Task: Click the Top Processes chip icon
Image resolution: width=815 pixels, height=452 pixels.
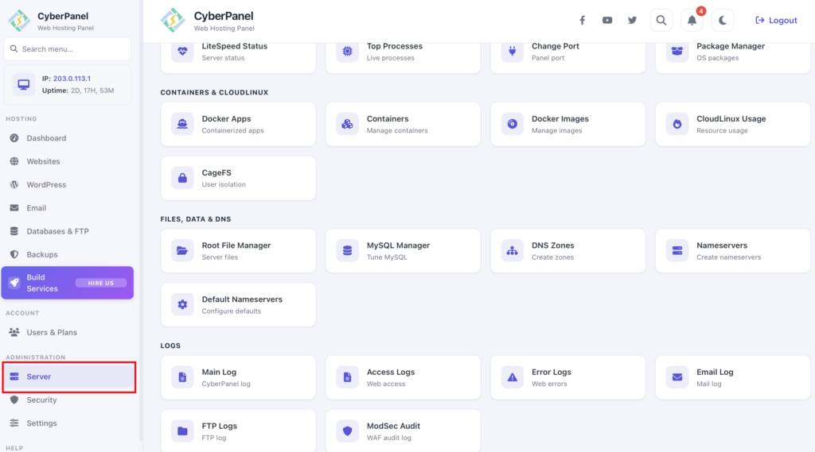Action: click(347, 51)
